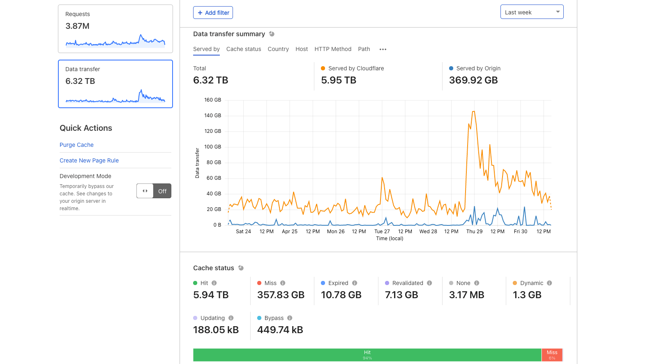Screen dimensions: 664x364
Task: Open info icon next to Updating
Action: coord(231,318)
